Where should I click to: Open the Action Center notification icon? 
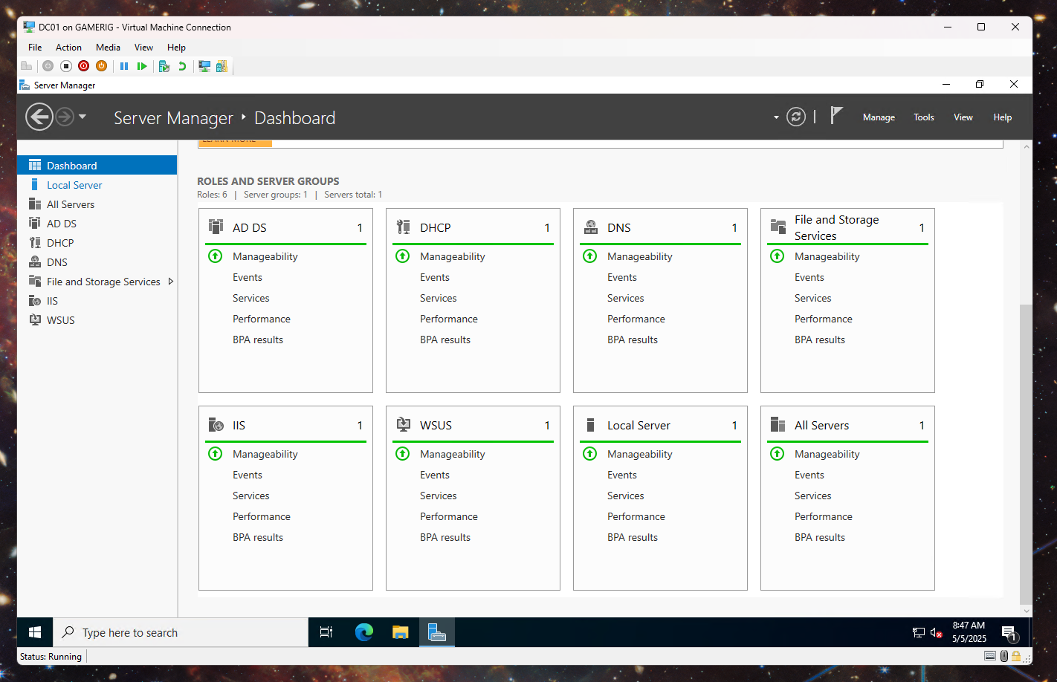pyautogui.click(x=1009, y=633)
